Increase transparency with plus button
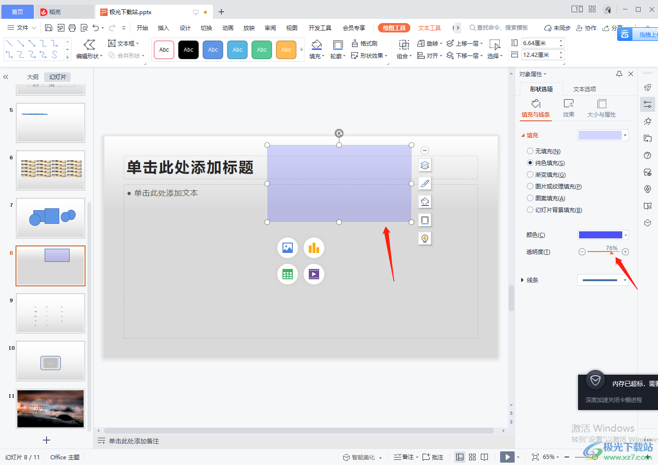 tap(625, 252)
